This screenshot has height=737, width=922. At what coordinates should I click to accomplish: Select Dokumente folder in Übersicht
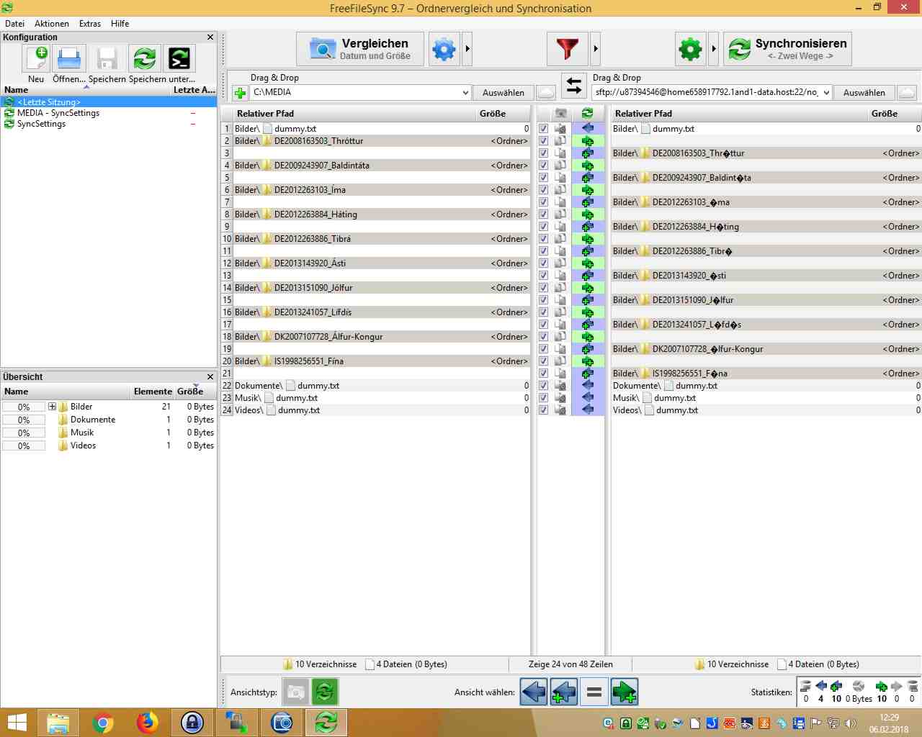pos(93,420)
